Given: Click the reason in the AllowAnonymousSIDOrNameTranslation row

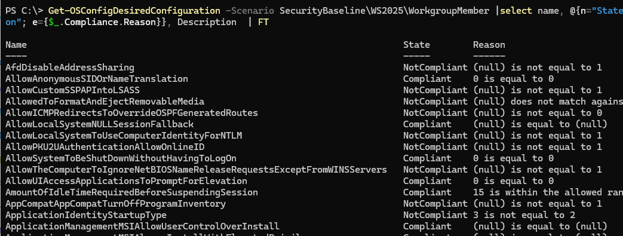Looking at the screenshot, I should [513, 79].
